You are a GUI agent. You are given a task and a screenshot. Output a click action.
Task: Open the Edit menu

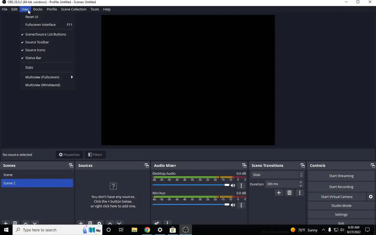click(14, 9)
